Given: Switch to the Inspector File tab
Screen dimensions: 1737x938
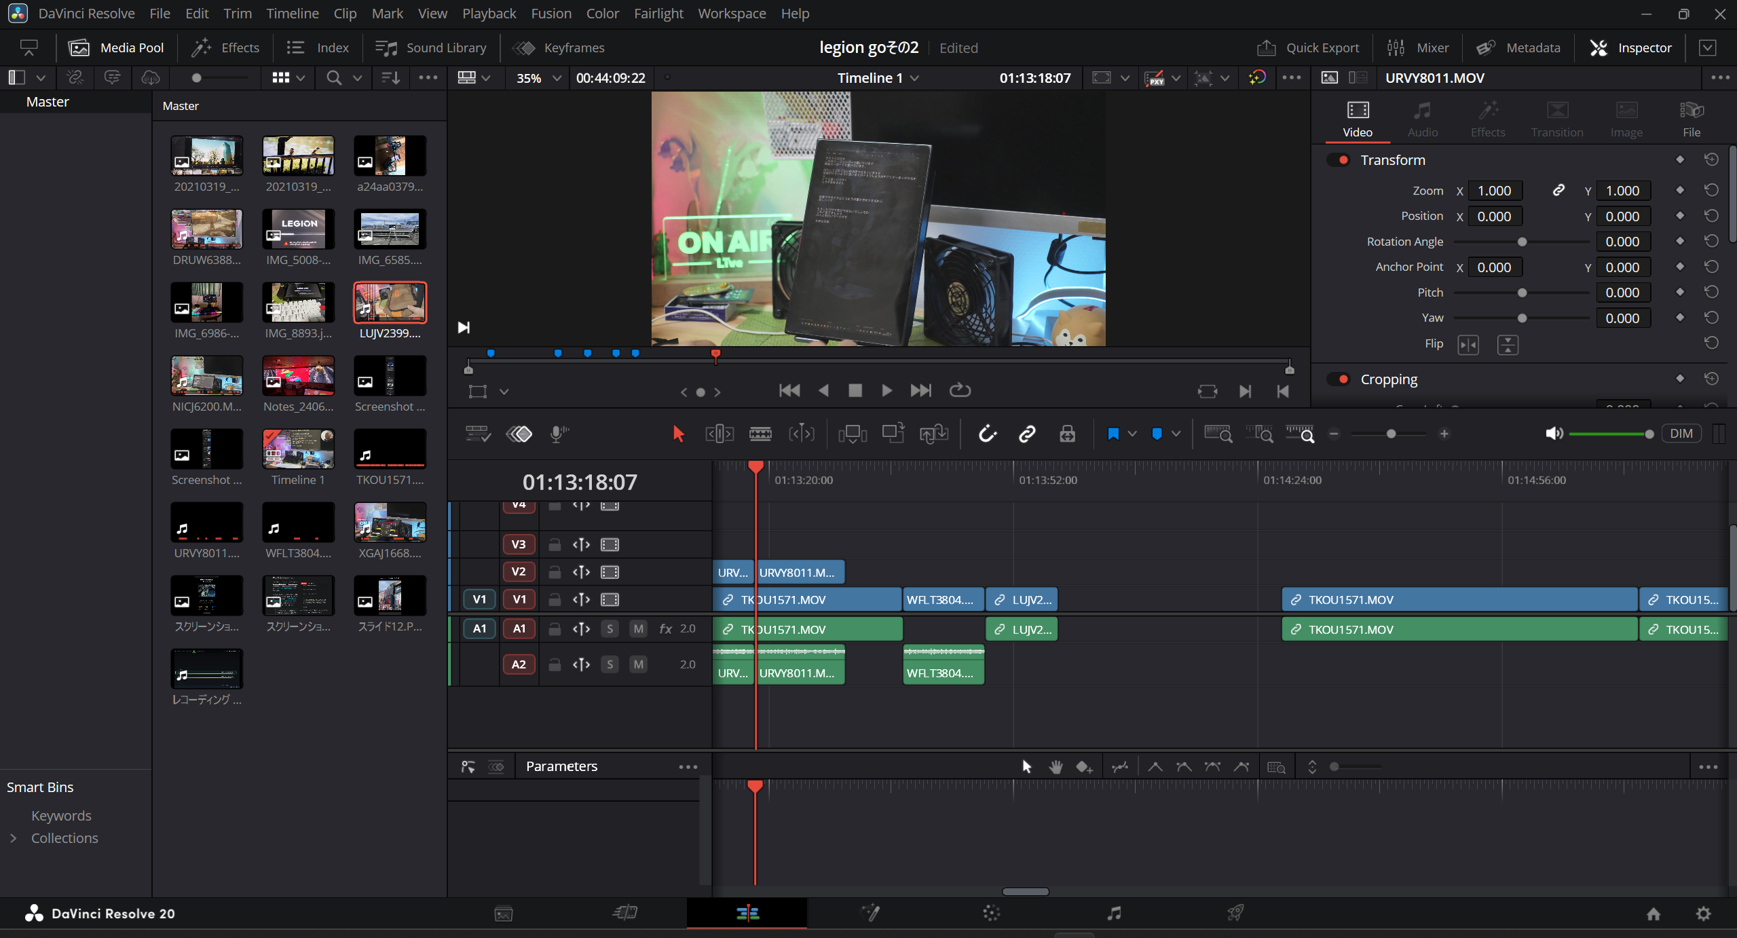Looking at the screenshot, I should (1691, 119).
